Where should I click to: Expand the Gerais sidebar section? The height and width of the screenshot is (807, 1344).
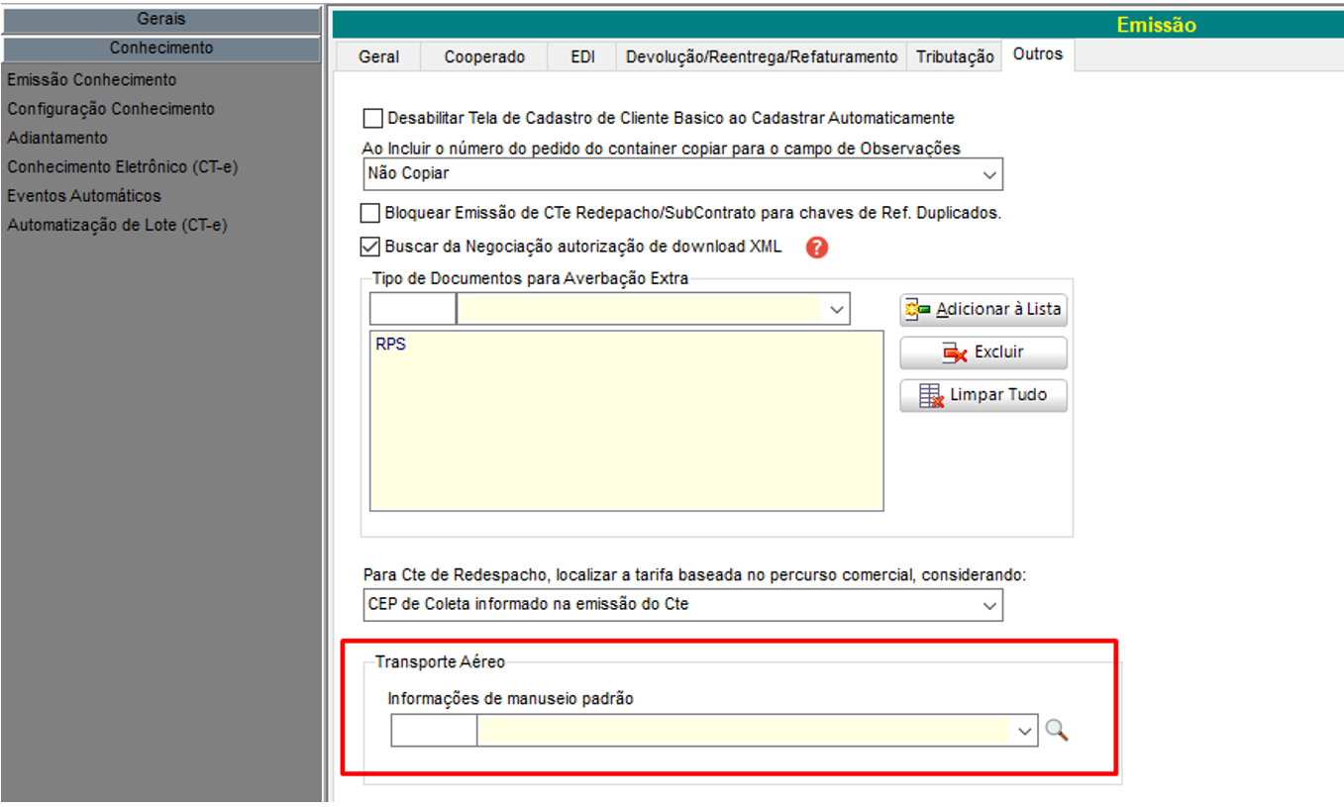[x=161, y=19]
